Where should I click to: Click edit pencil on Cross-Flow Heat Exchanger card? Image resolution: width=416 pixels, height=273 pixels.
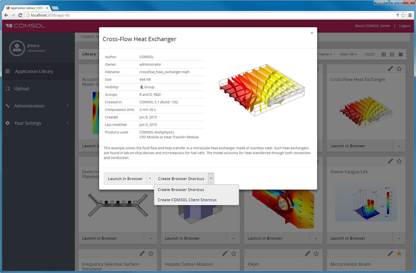[x=391, y=69]
